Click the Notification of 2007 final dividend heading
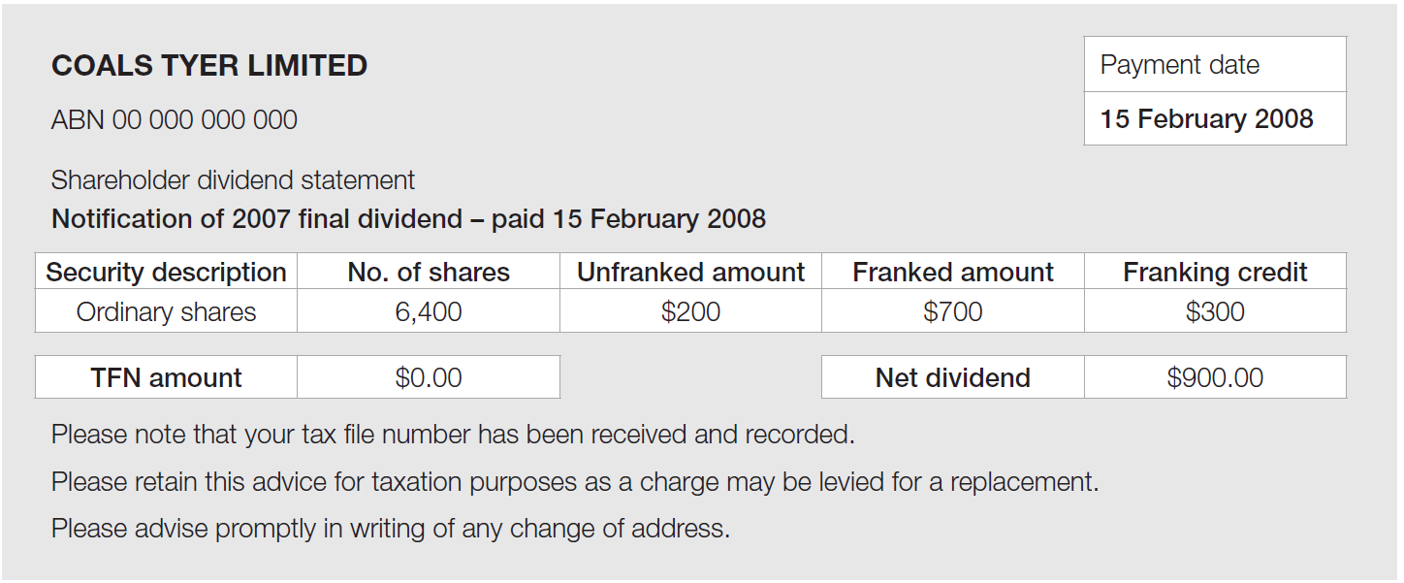1404x583 pixels. 408,218
